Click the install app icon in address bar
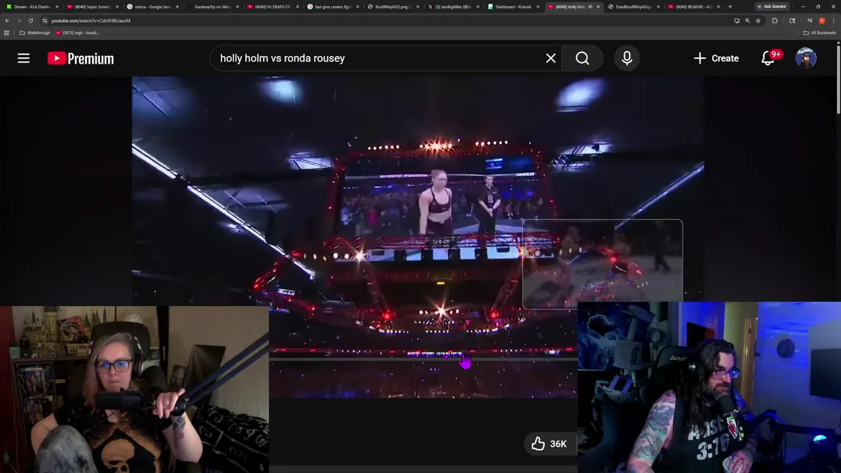 pos(737,20)
